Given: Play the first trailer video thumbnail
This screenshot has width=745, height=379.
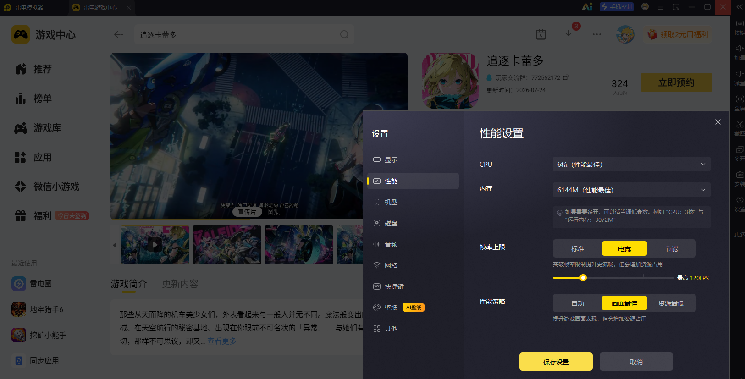Looking at the screenshot, I should coord(155,245).
